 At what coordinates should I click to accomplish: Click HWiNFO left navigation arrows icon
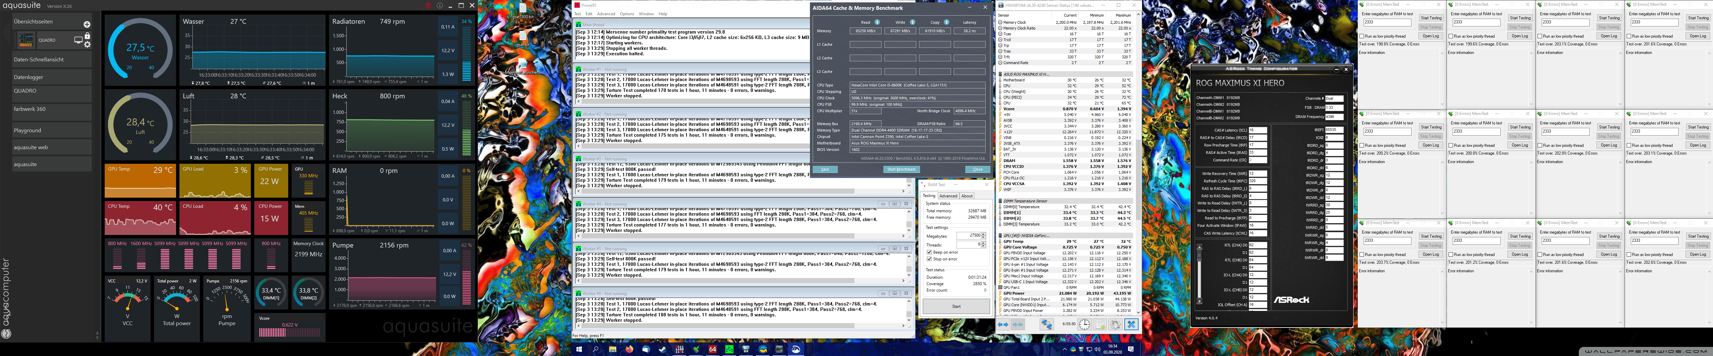[x=1003, y=324]
